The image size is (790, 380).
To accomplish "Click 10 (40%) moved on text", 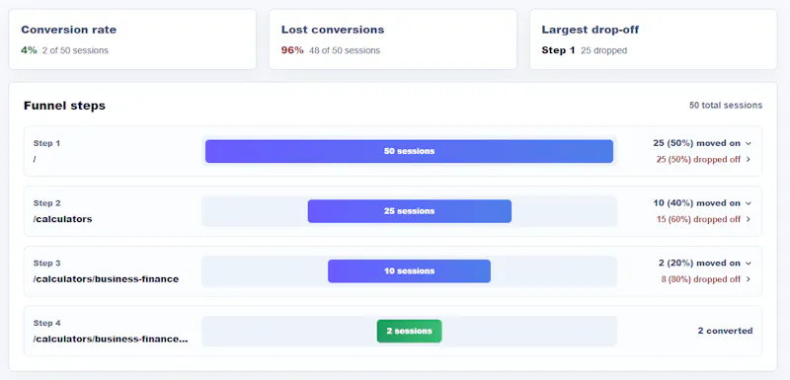I will [x=697, y=203].
